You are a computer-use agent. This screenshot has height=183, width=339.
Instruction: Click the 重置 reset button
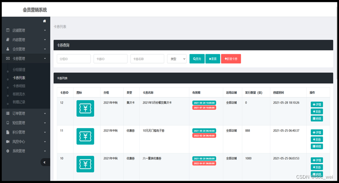click(x=213, y=59)
